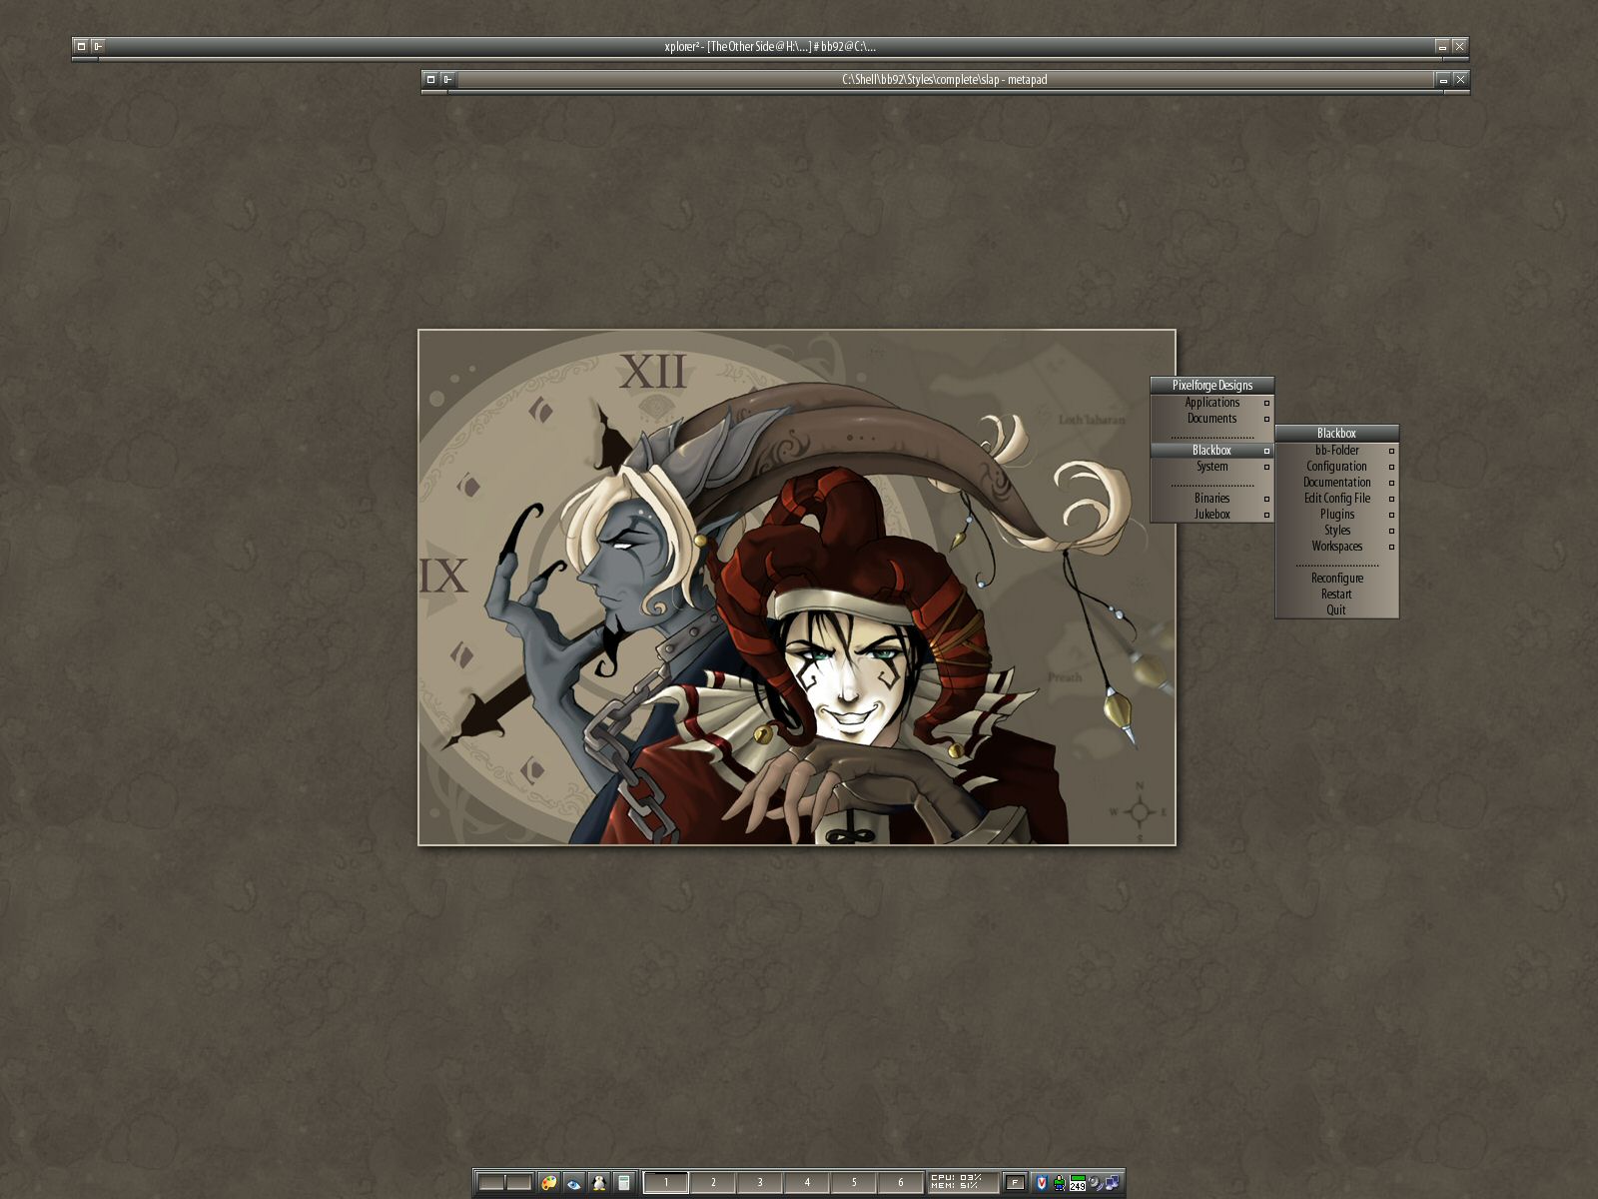The image size is (1598, 1199).
Task: Minimize the xplorer² window
Action: (x=1442, y=46)
